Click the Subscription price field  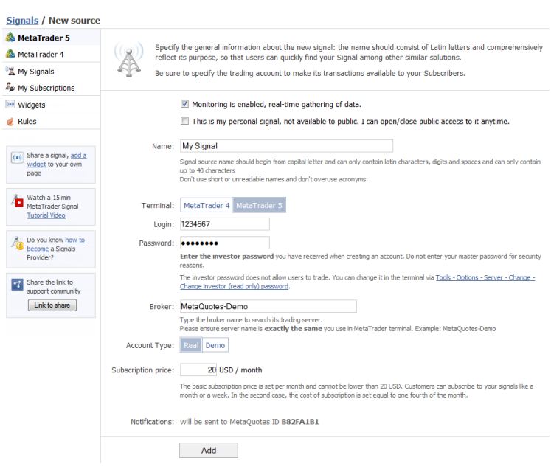(198, 370)
